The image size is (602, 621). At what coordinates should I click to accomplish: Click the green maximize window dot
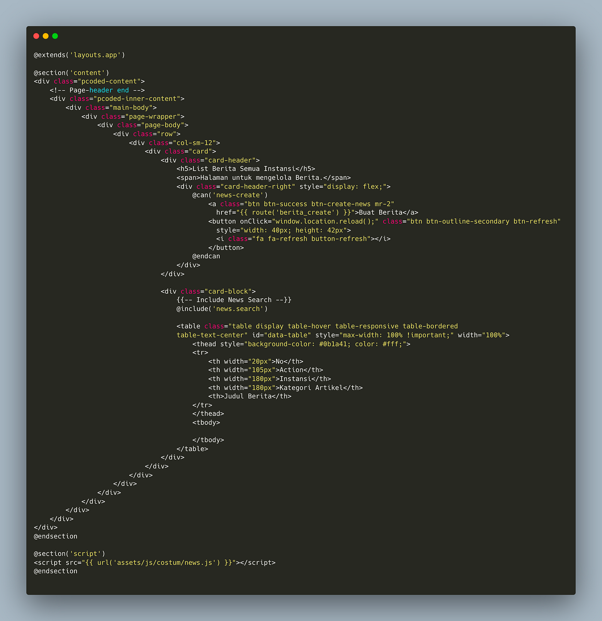[x=55, y=36]
